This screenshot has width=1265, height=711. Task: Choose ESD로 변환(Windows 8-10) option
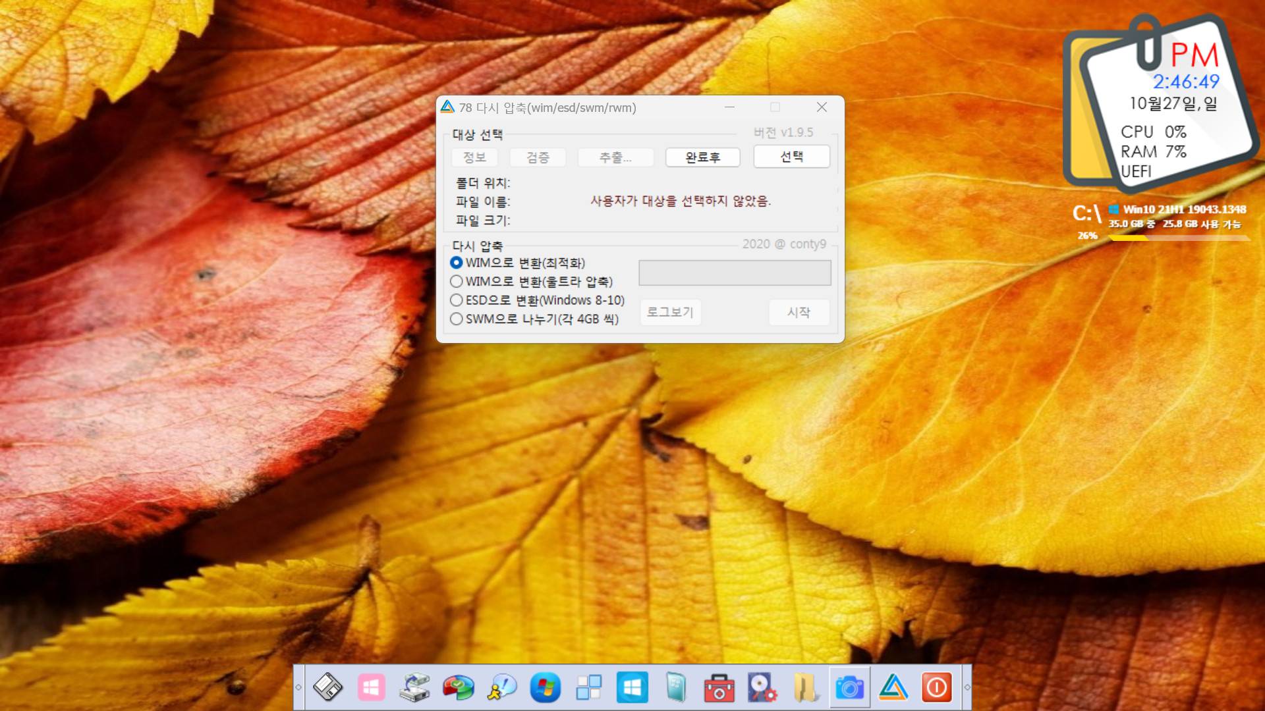[x=538, y=300]
